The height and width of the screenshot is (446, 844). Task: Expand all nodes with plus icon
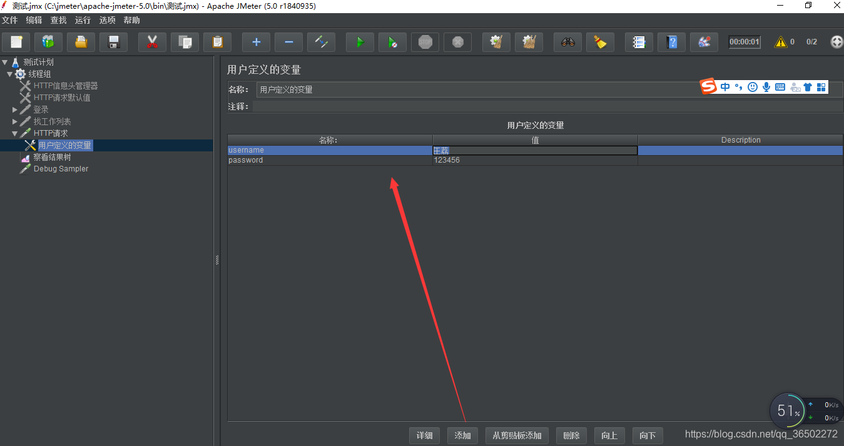pyautogui.click(x=256, y=43)
